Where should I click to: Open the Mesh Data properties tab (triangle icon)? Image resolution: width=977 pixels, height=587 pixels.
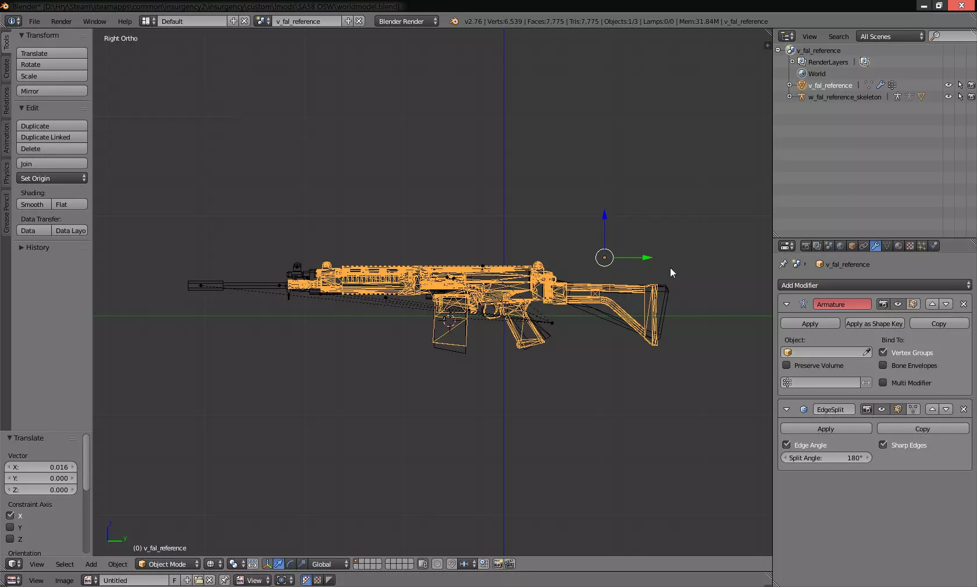click(x=887, y=246)
